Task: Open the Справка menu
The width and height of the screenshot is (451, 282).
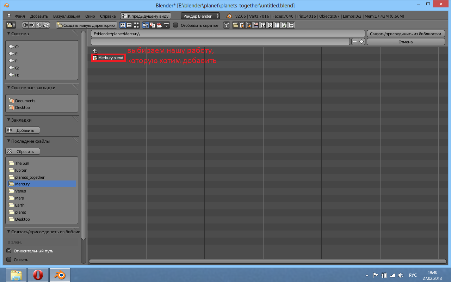Action: (108, 16)
